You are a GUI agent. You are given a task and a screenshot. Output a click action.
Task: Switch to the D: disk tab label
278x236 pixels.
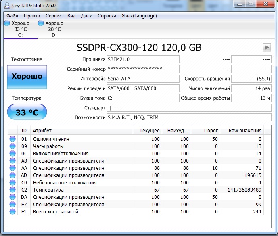[x=54, y=35]
